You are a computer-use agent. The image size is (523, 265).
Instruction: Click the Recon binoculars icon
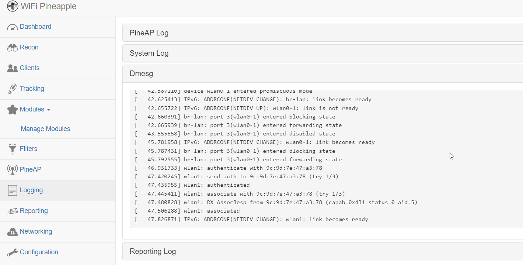tap(13, 48)
